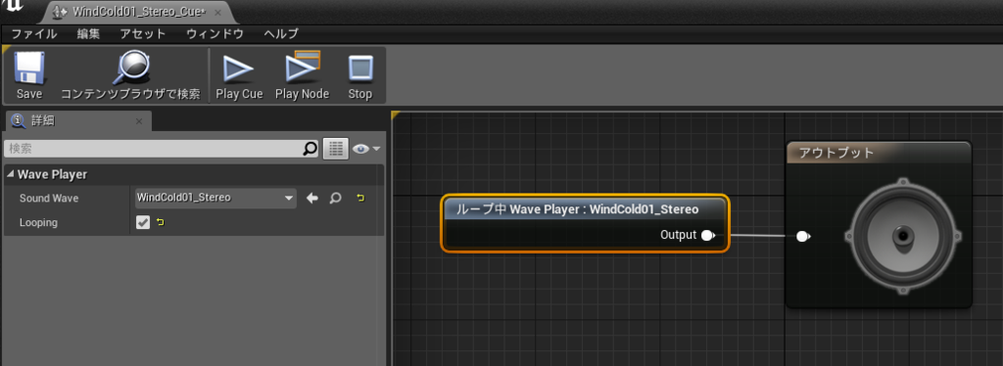Toggle the Looping checkbox

143,222
